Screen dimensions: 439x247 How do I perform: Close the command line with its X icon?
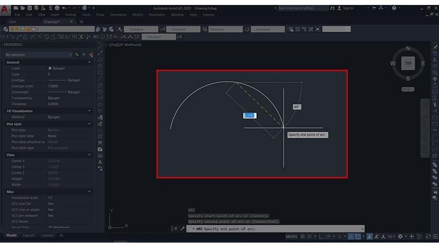pyautogui.click(x=176, y=229)
